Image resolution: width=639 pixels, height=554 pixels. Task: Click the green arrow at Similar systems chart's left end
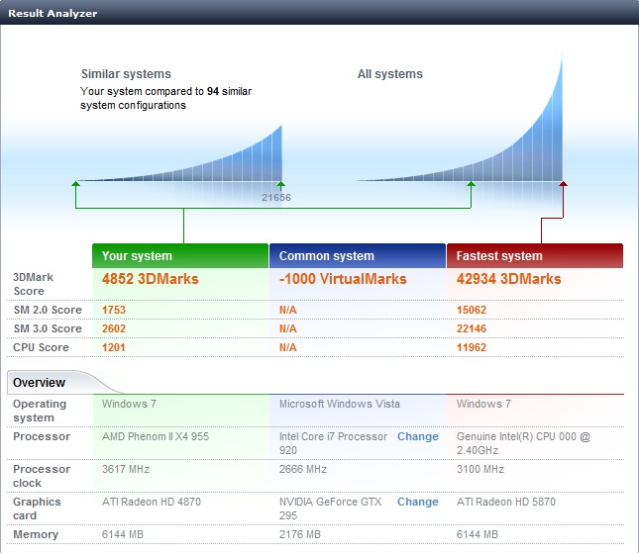(x=75, y=184)
